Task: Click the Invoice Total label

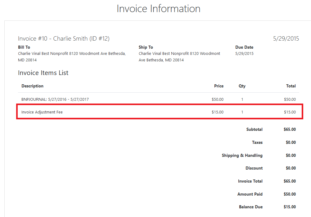Action: point(250,181)
